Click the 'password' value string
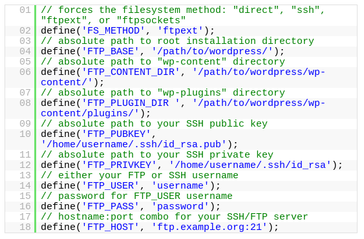 click(180, 206)
